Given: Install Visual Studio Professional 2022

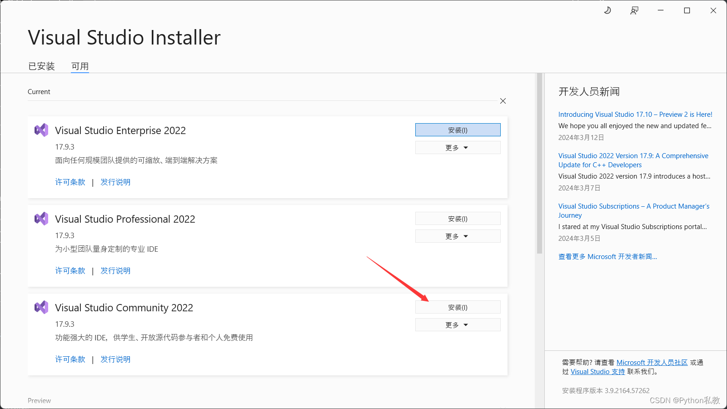Looking at the screenshot, I should (458, 219).
